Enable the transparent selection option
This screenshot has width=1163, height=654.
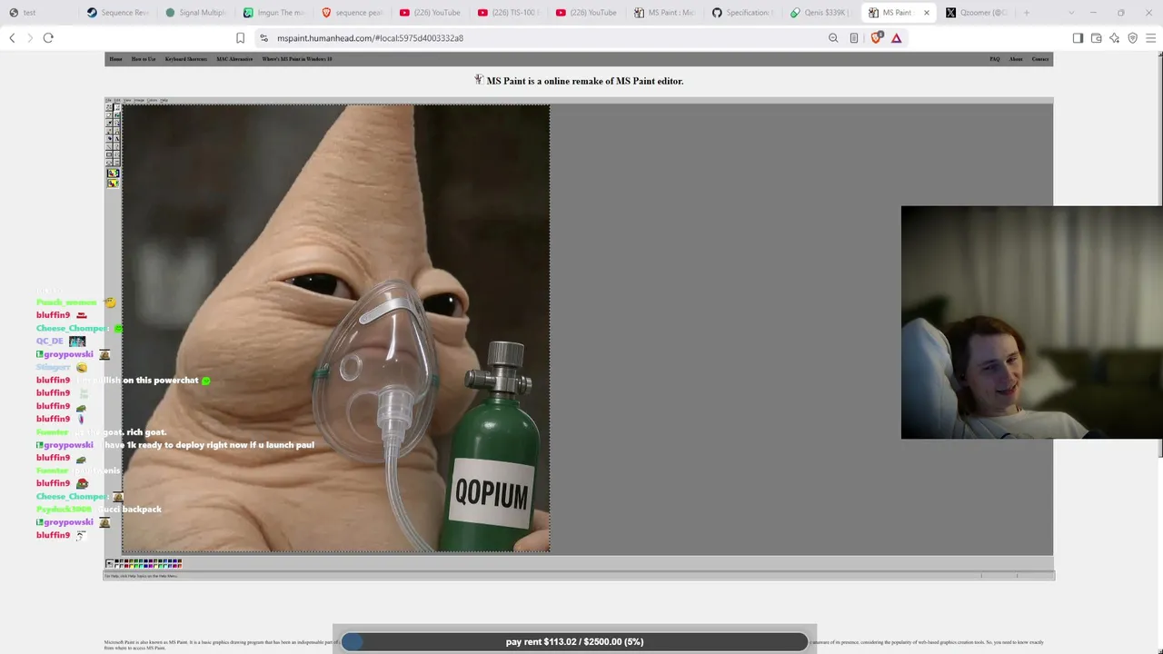pos(113,183)
